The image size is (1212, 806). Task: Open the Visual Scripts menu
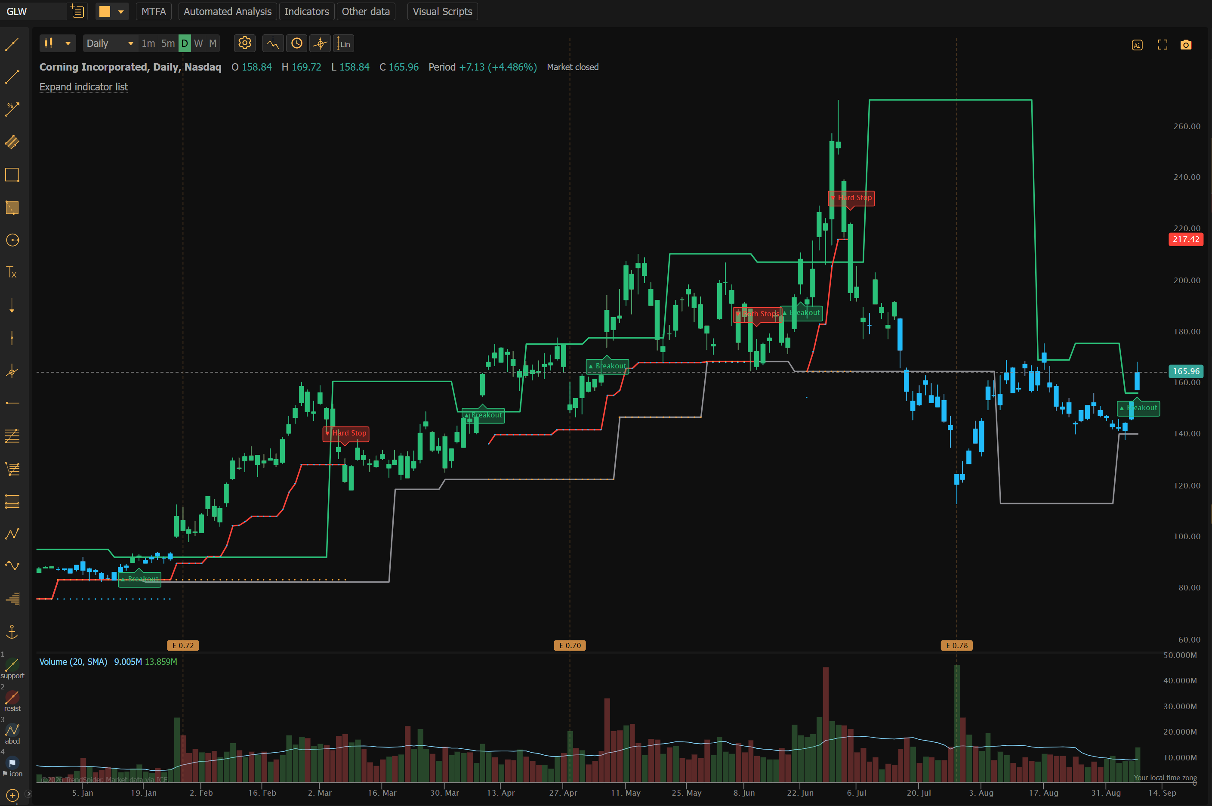pos(442,11)
